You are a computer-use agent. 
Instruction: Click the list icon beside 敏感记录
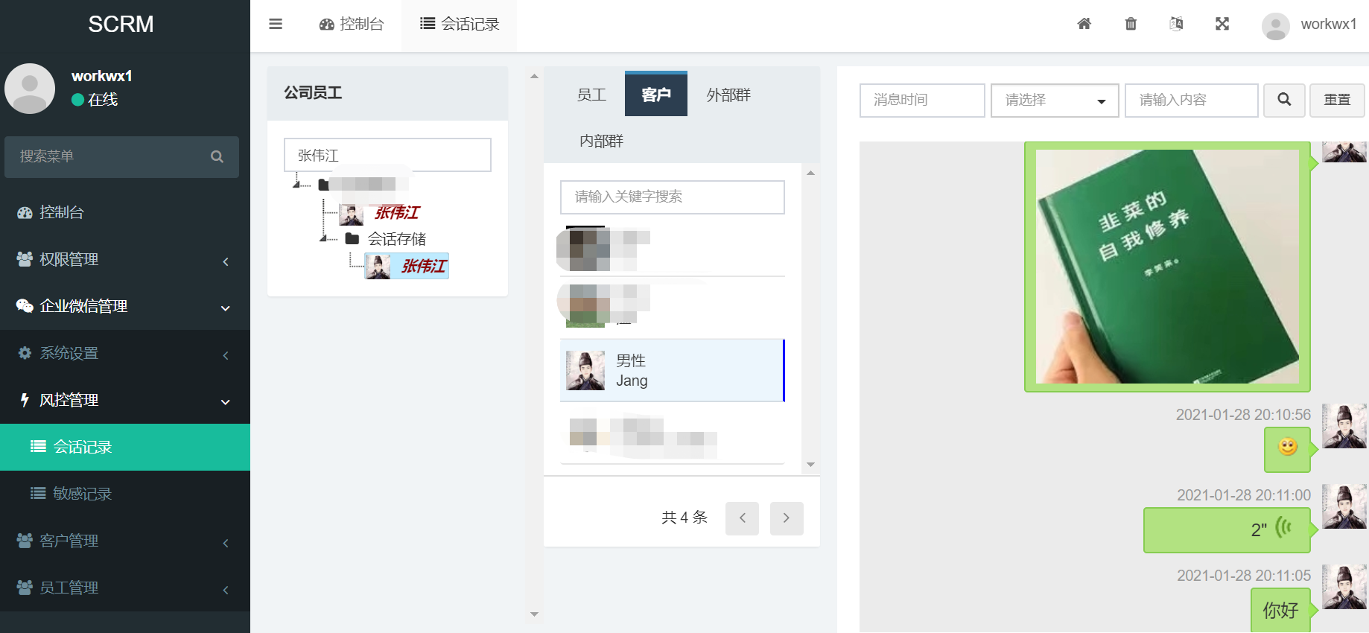[38, 493]
